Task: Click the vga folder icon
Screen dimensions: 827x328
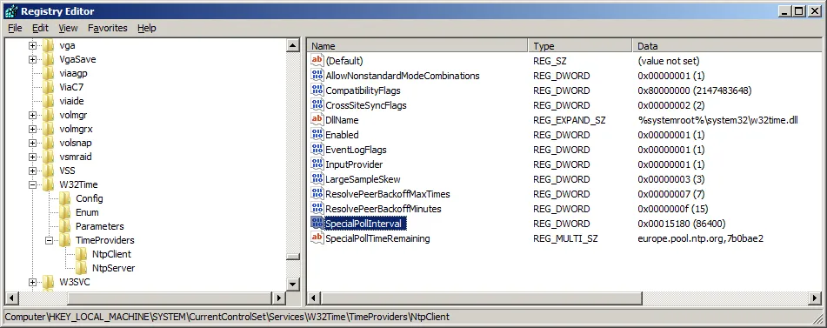Action: [48, 45]
